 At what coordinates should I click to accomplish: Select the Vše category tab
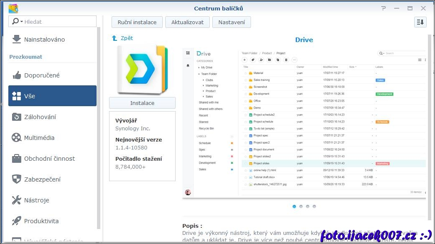click(x=52, y=96)
